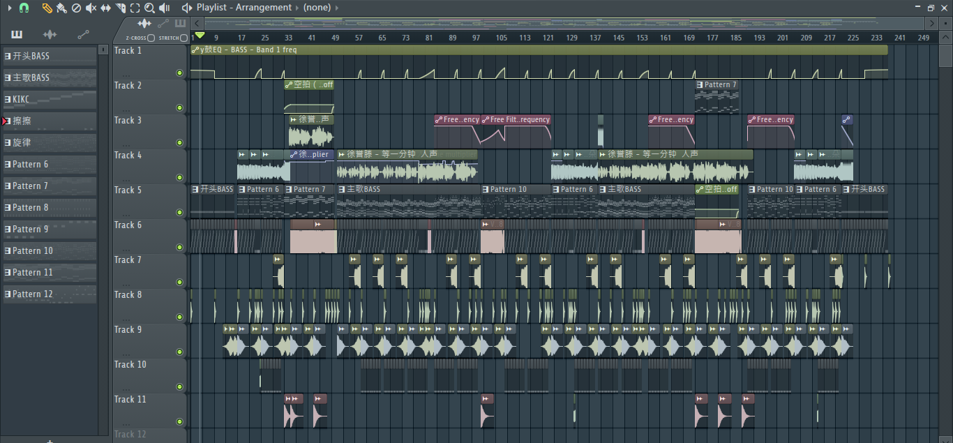
Task: Select the Draw pencil tool
Action: click(x=47, y=8)
